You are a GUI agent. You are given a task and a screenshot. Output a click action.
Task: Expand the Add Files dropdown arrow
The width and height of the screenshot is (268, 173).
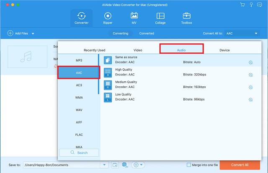pyautogui.click(x=33, y=34)
